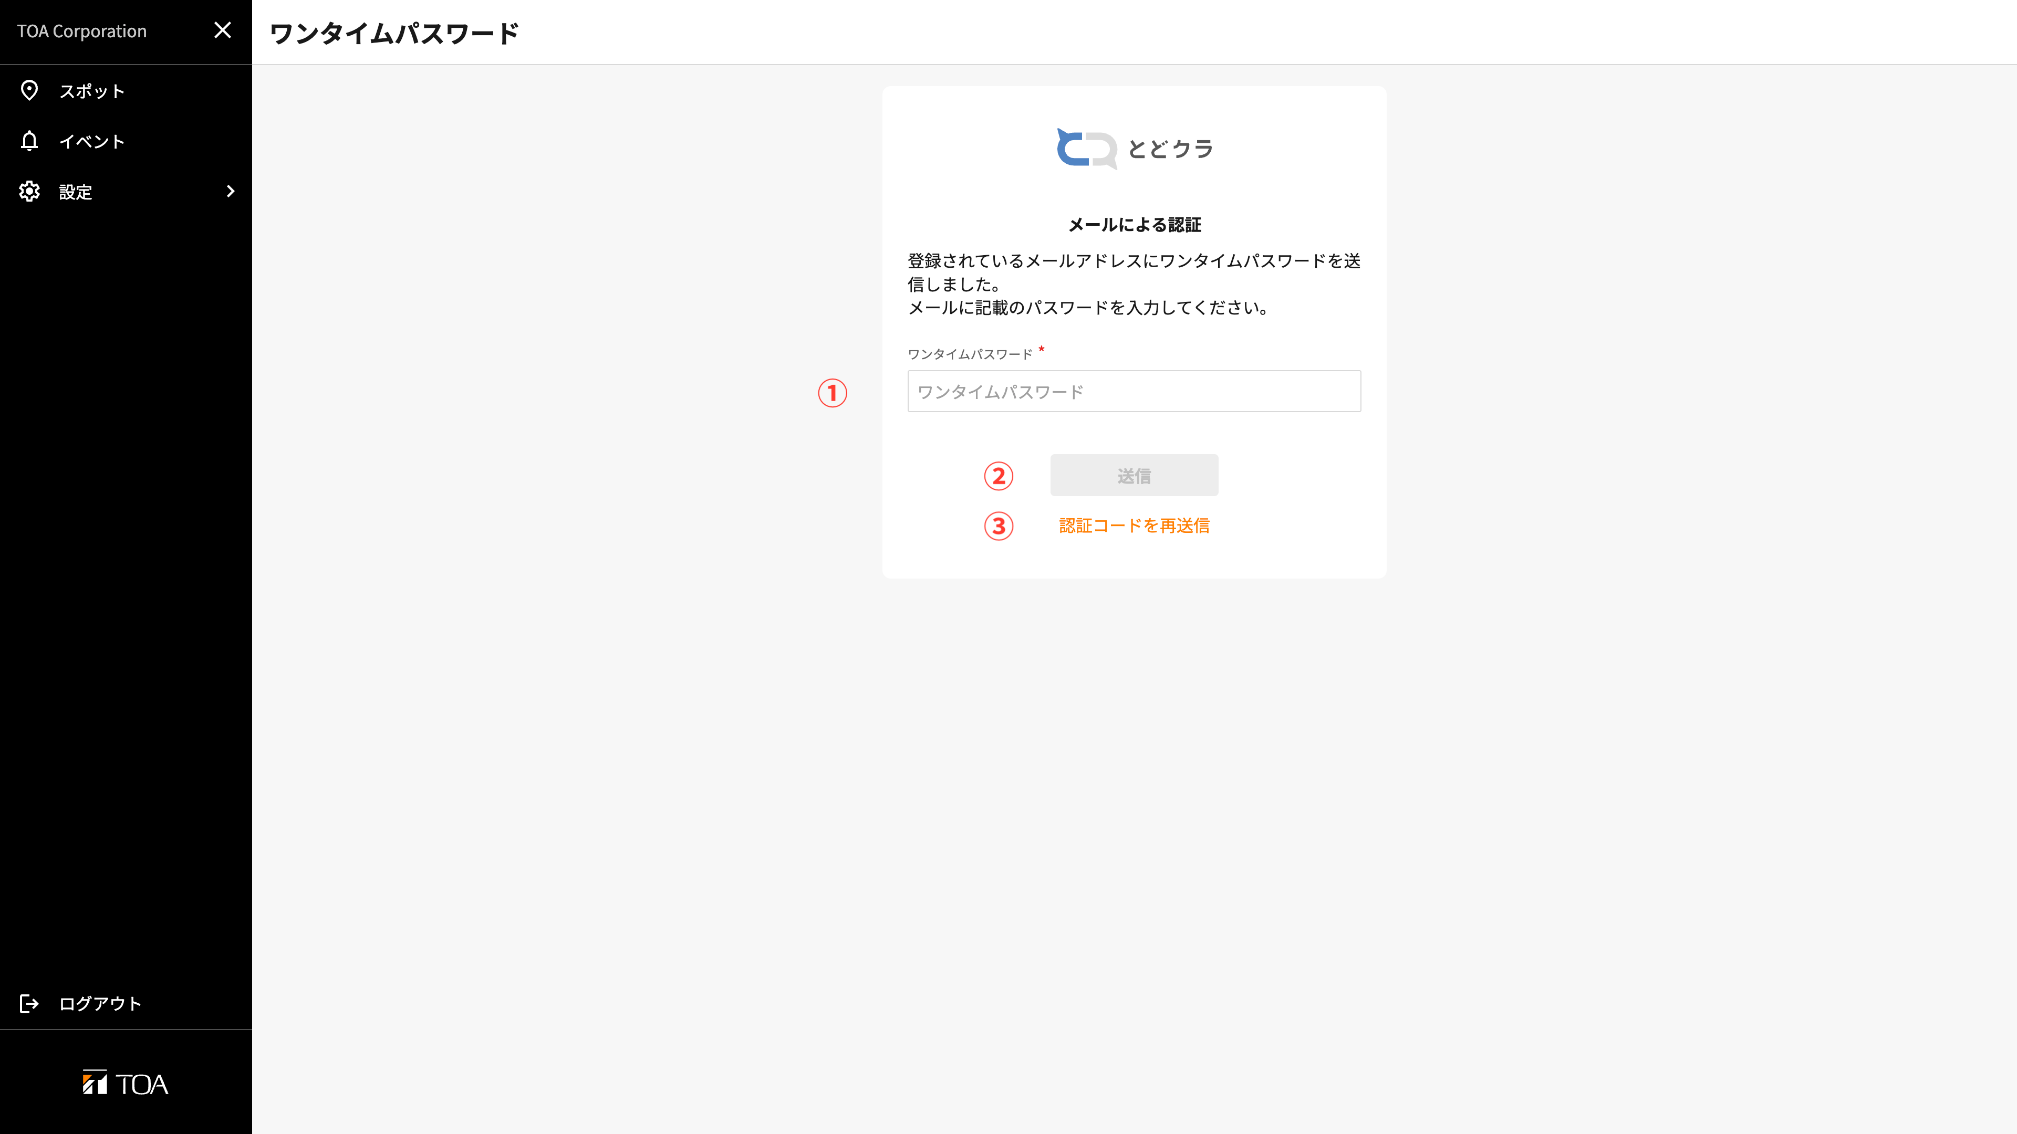Click the settings gear icon
The image size is (2017, 1134).
point(29,192)
